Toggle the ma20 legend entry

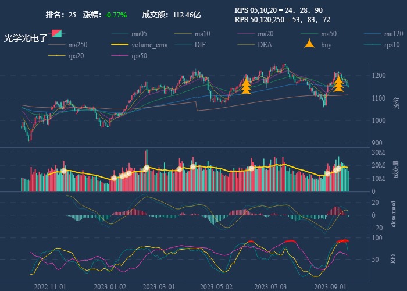265,34
